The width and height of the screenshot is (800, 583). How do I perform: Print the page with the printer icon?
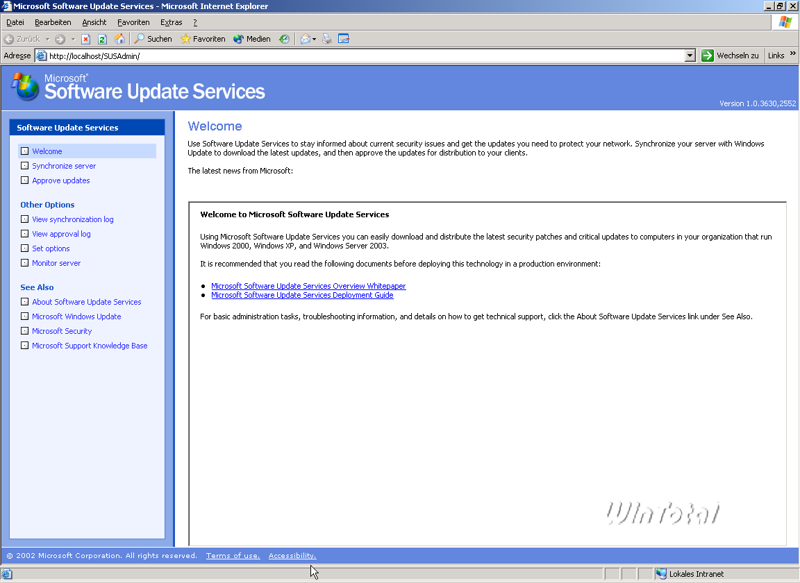(327, 39)
